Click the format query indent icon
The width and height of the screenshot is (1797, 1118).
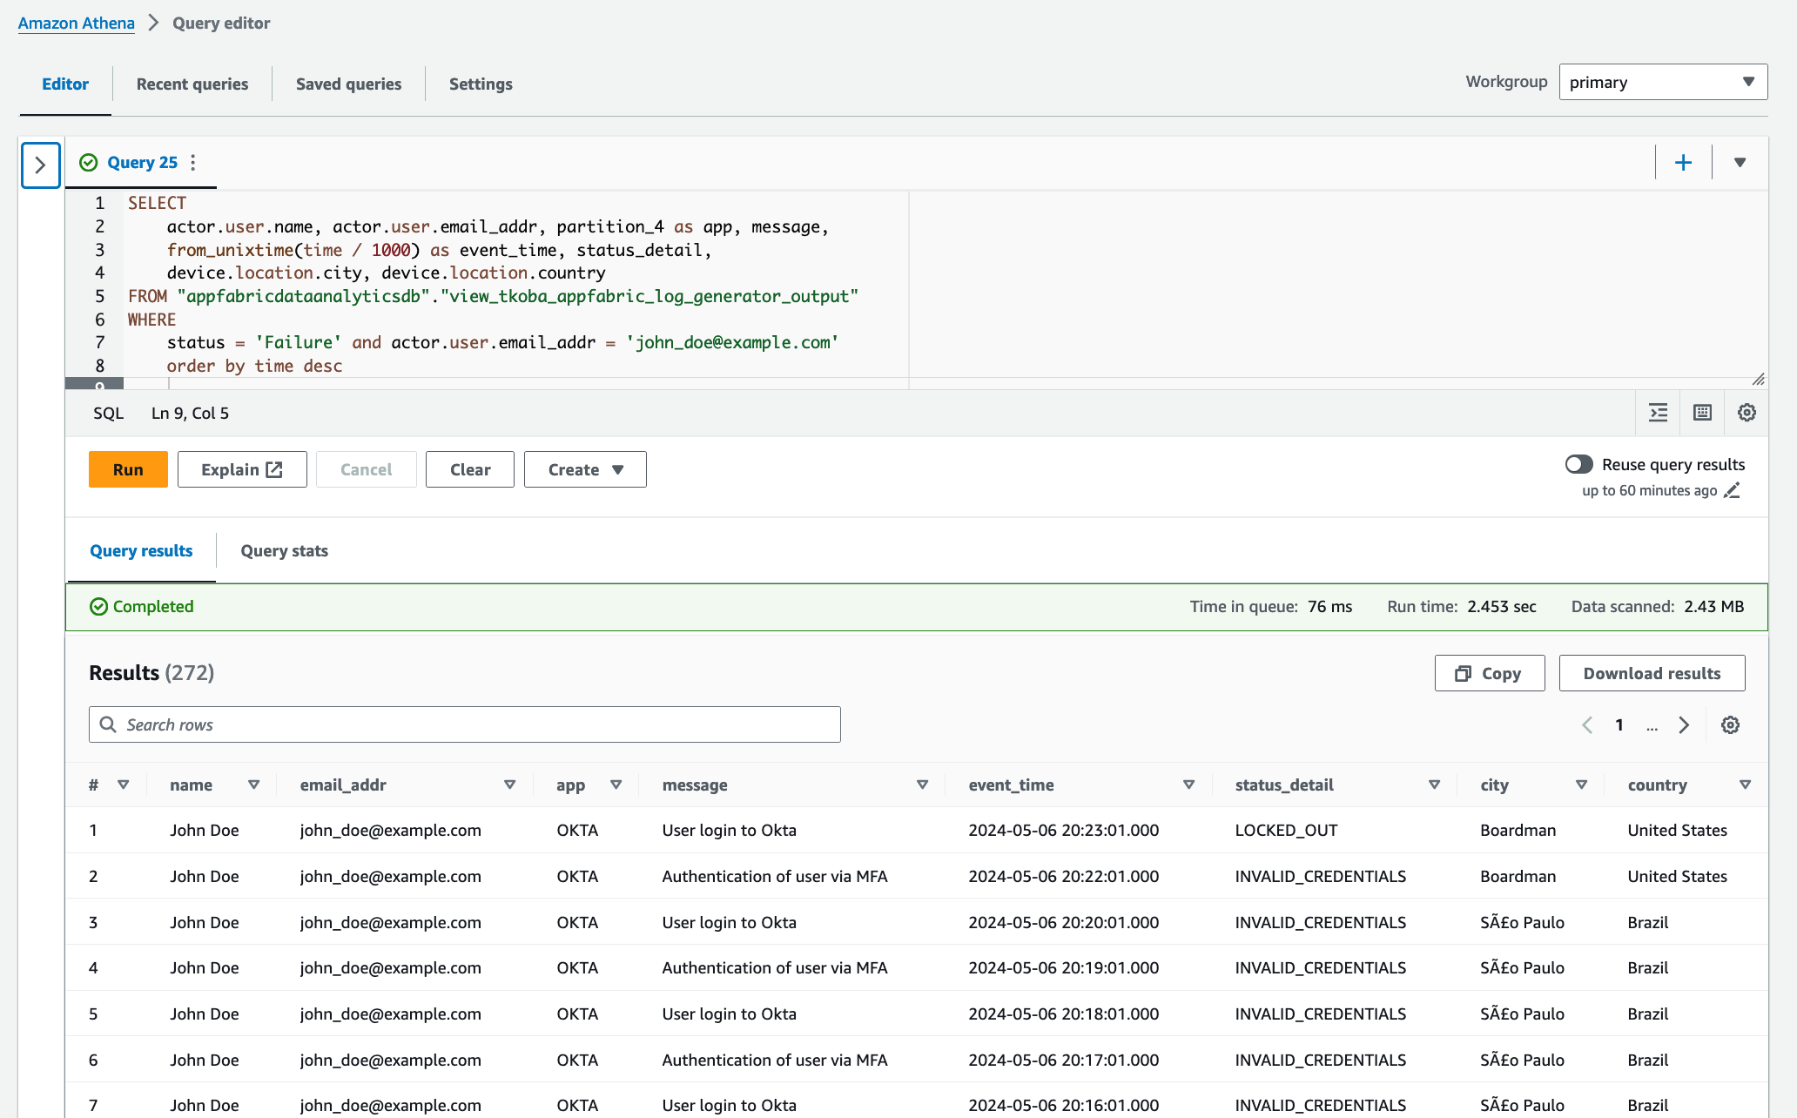(1659, 413)
